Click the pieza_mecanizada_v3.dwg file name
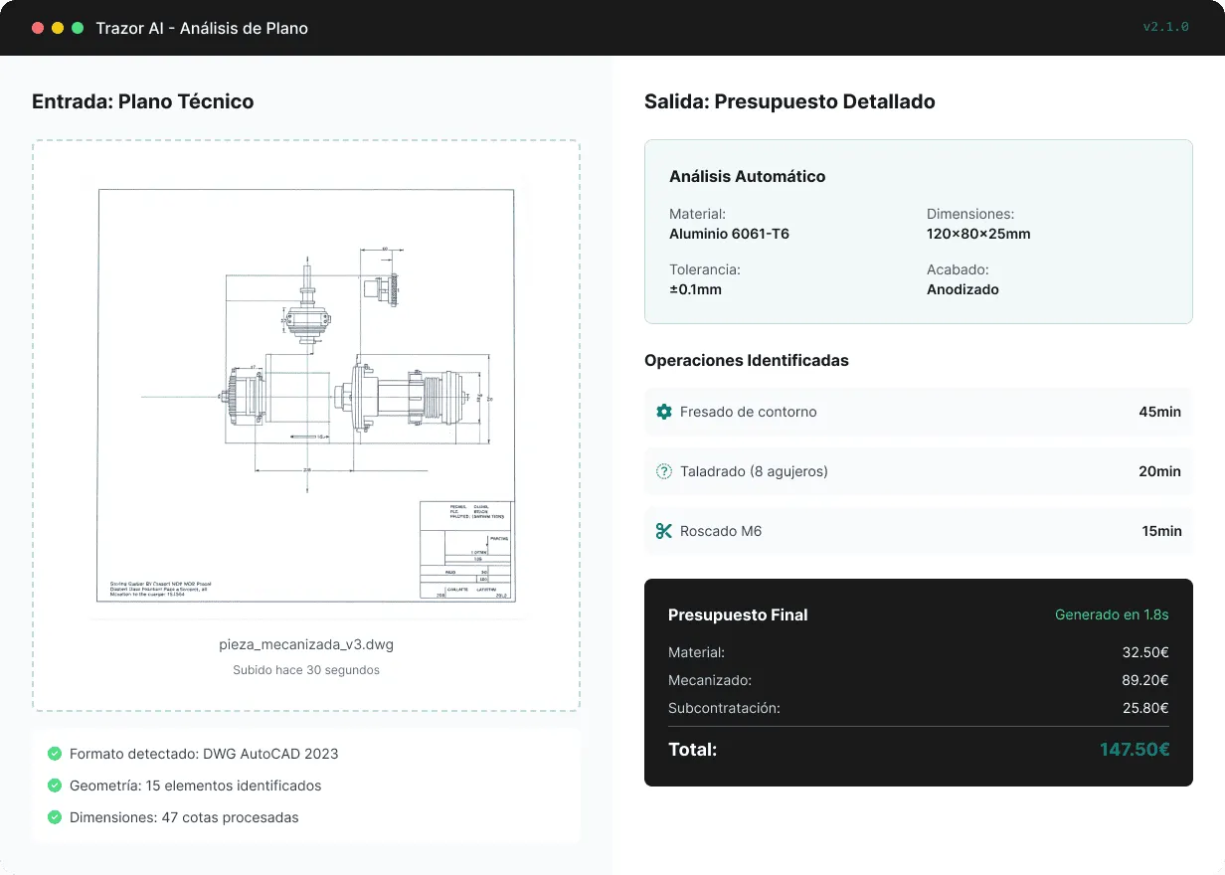Screen dimensions: 1225x875 coord(306,644)
